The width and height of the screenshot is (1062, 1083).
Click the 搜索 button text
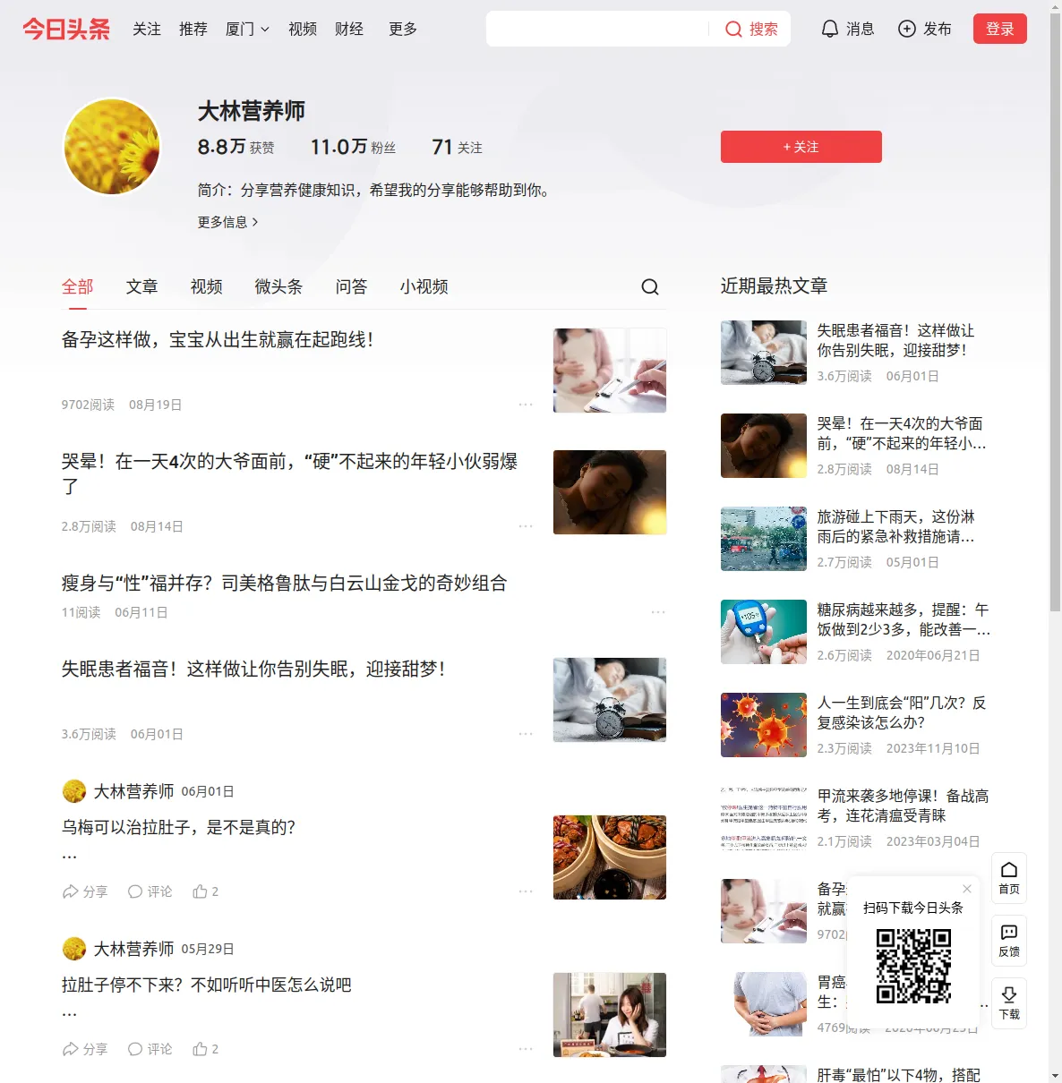764,29
